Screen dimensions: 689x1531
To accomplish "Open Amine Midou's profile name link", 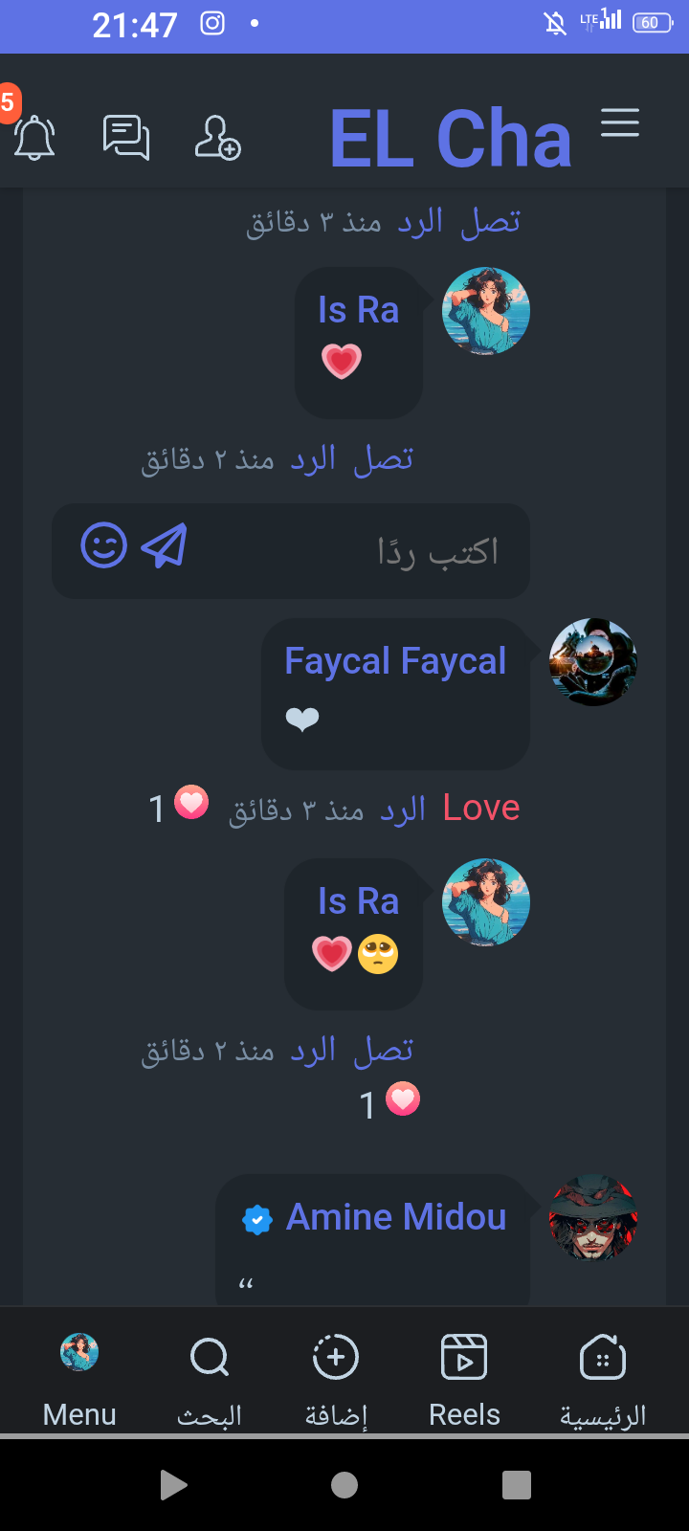I will point(396,1217).
